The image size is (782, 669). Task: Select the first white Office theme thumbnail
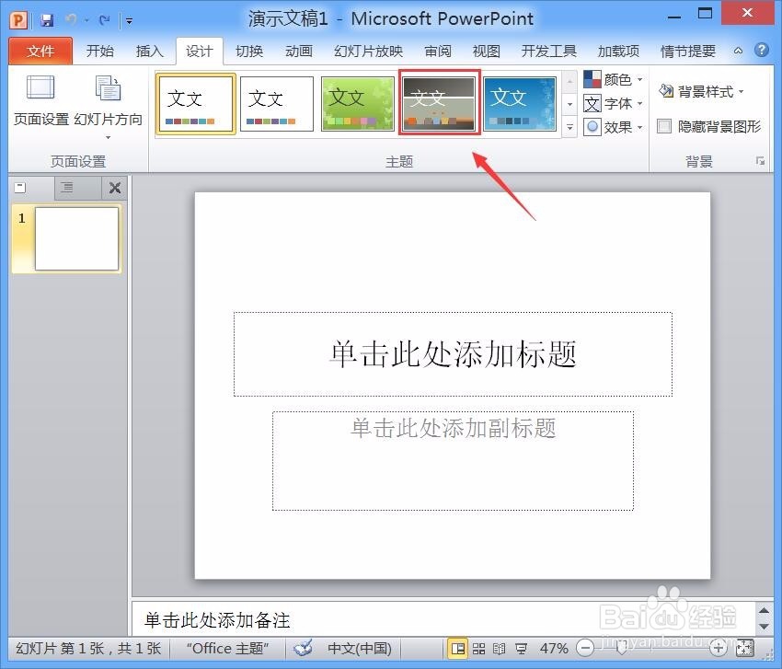point(195,104)
